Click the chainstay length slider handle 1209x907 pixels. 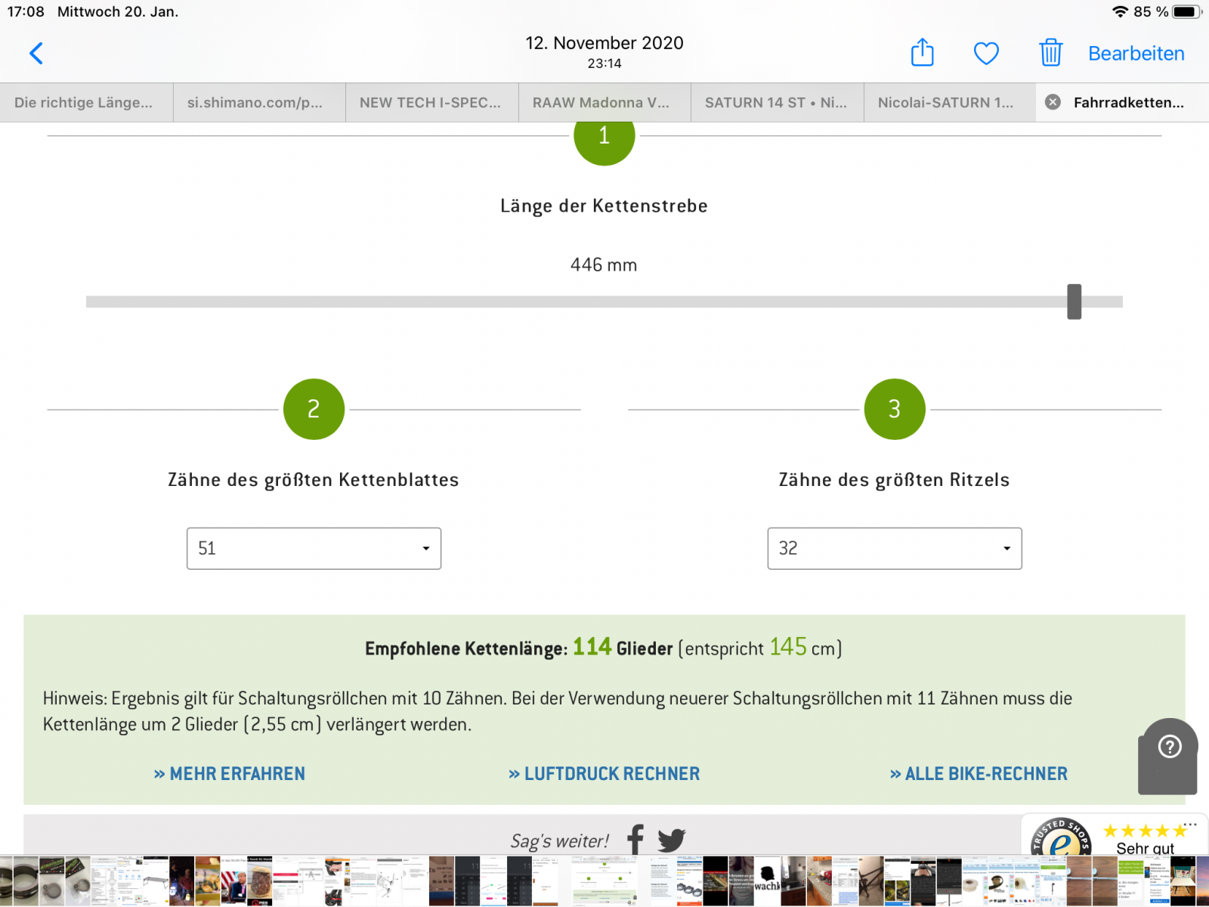click(x=1074, y=302)
